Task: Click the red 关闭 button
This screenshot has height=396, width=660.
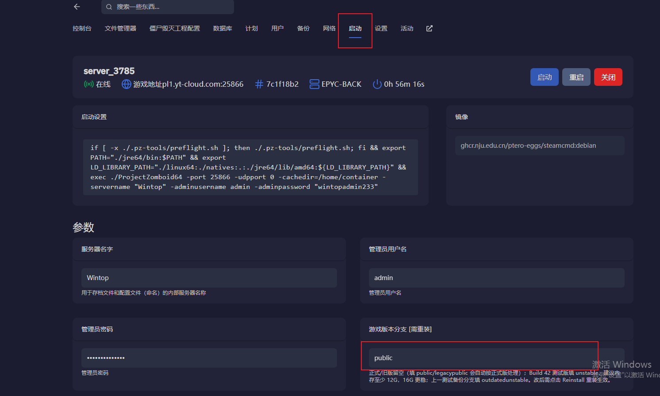Action: click(608, 77)
